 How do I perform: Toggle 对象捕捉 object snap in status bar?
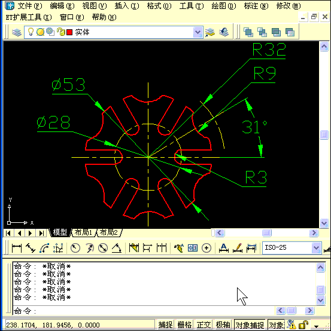pyautogui.click(x=250, y=325)
